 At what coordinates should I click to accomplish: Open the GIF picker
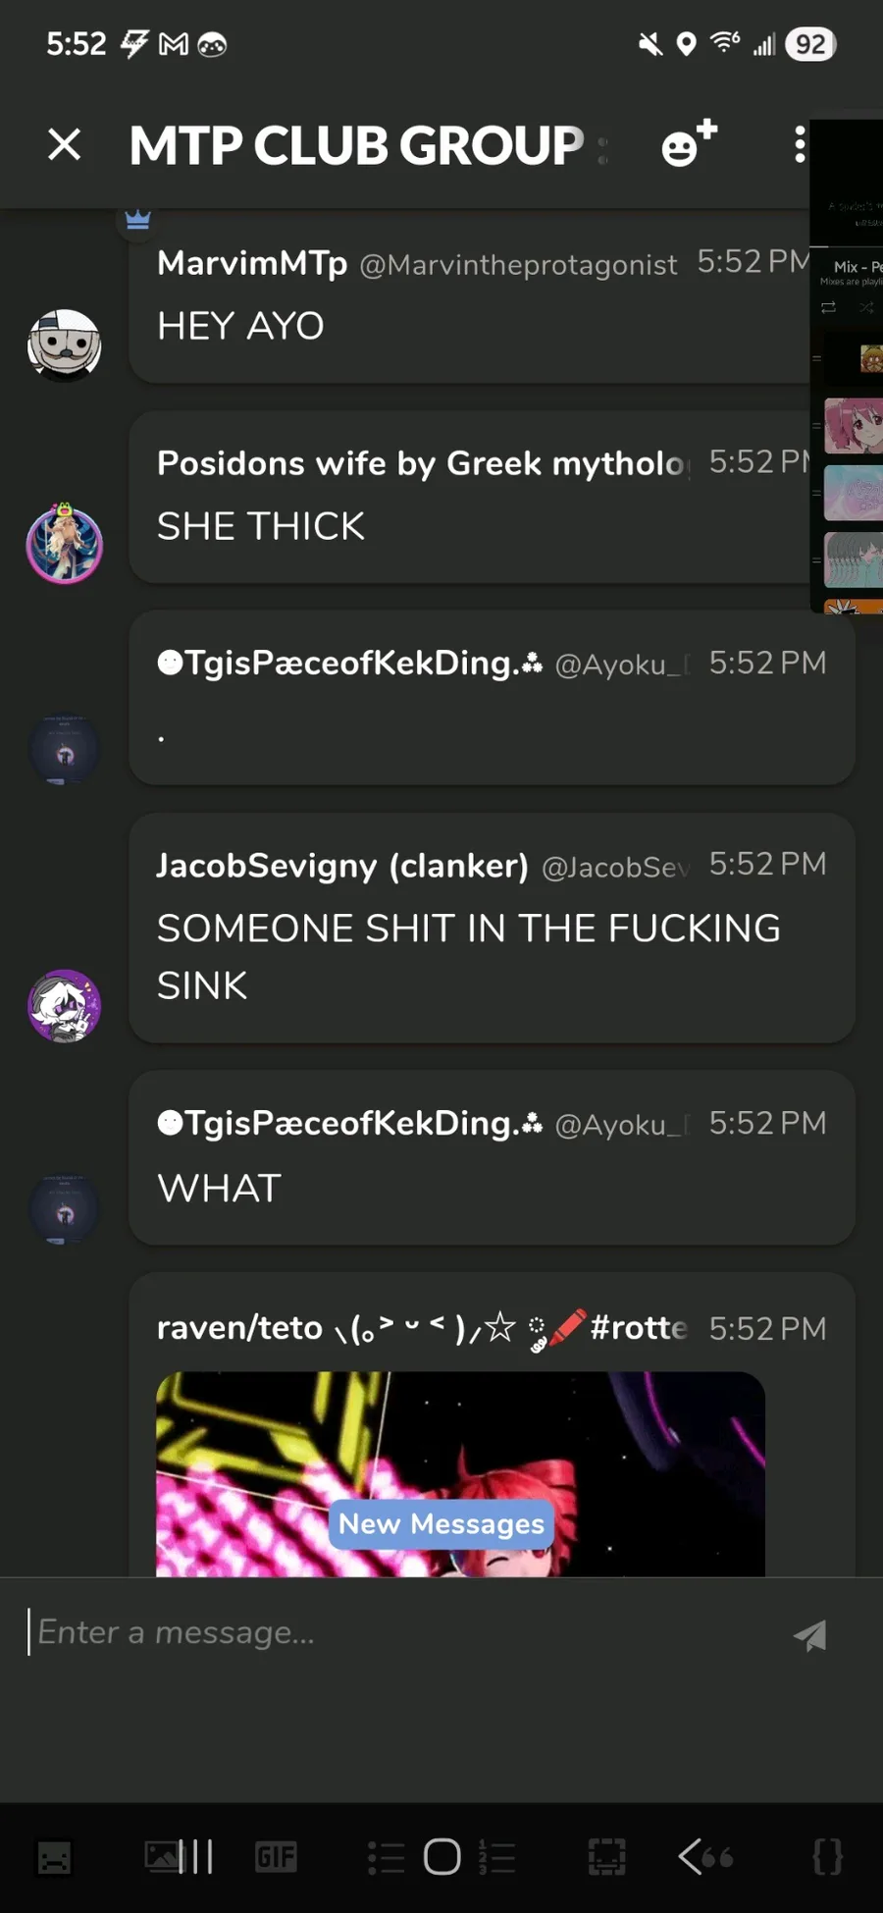[276, 1856]
